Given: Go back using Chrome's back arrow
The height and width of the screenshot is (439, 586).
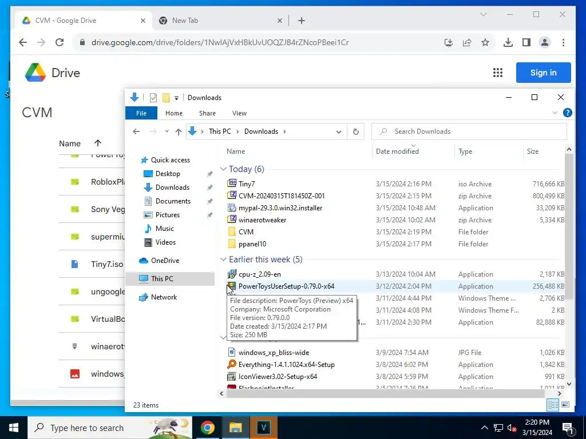Looking at the screenshot, I should 23,42.
